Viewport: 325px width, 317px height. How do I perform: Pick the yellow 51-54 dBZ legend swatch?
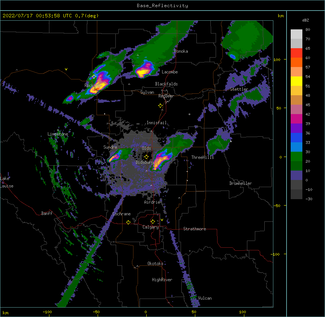click(x=296, y=81)
